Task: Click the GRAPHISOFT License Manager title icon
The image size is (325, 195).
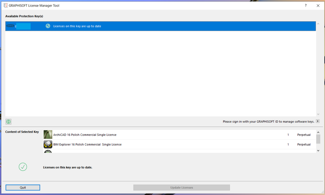Action: (x=6, y=6)
